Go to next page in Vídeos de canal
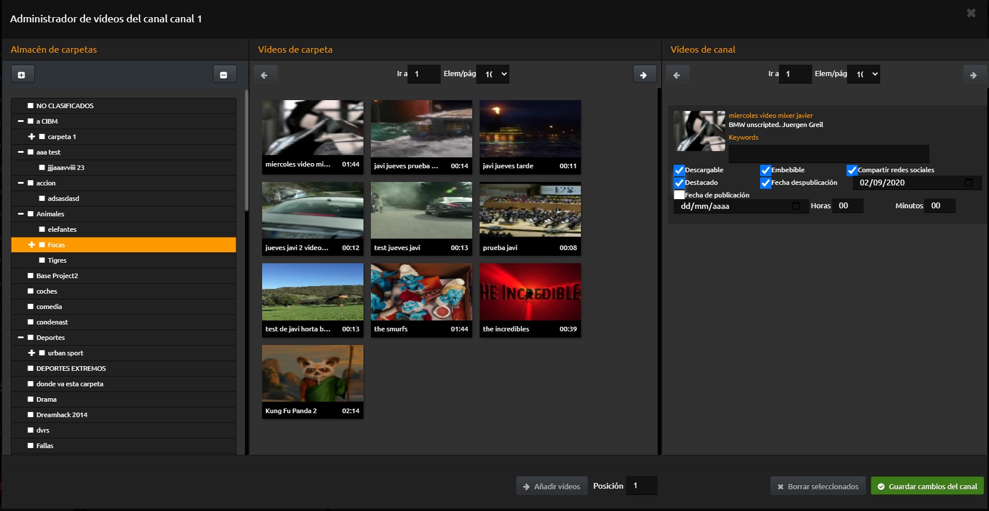Screen dimensions: 989x511 [974, 74]
